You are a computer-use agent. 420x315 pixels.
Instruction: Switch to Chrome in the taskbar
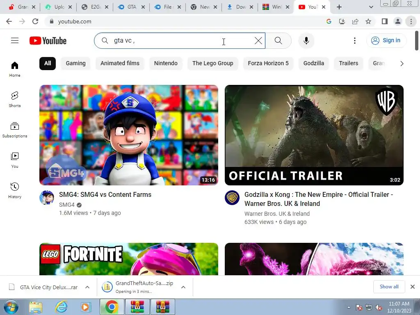[x=112, y=307]
